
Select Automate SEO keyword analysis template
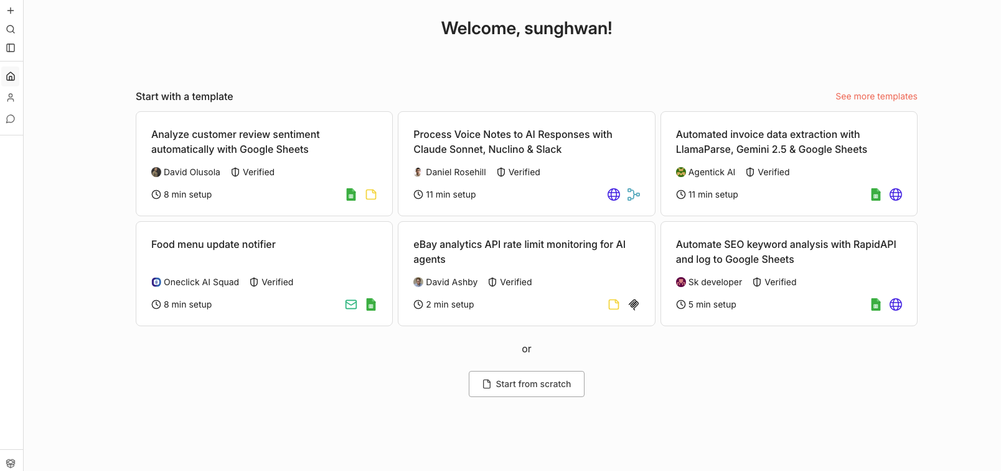(786, 252)
